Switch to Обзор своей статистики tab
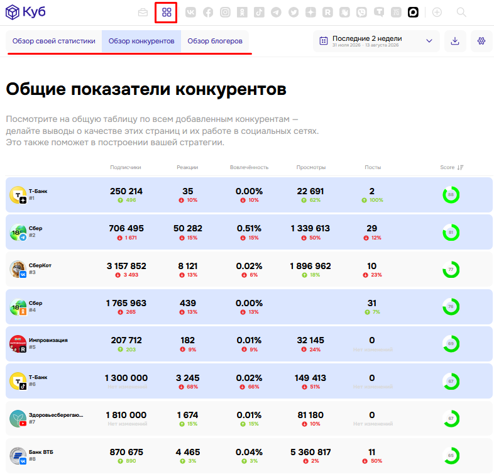494x474 pixels. 54,41
